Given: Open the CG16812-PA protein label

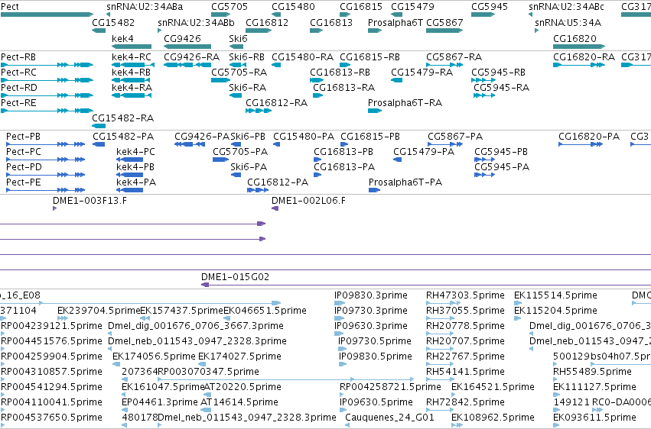Looking at the screenshot, I should (278, 182).
